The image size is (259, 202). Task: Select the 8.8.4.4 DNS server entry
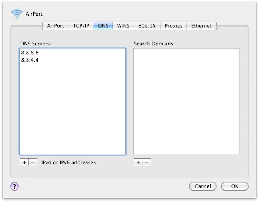click(30, 60)
